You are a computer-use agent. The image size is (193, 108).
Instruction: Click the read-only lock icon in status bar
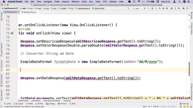click(x=181, y=107)
